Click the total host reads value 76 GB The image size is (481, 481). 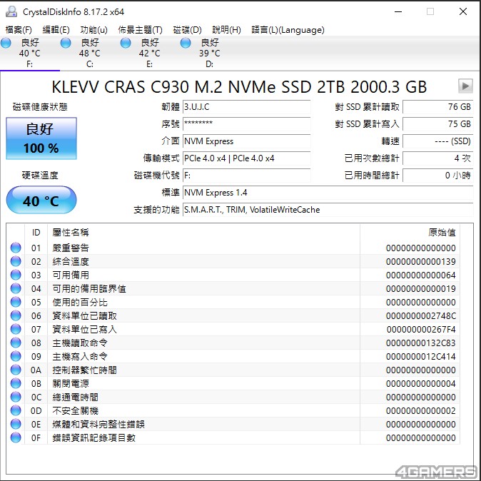click(437, 107)
